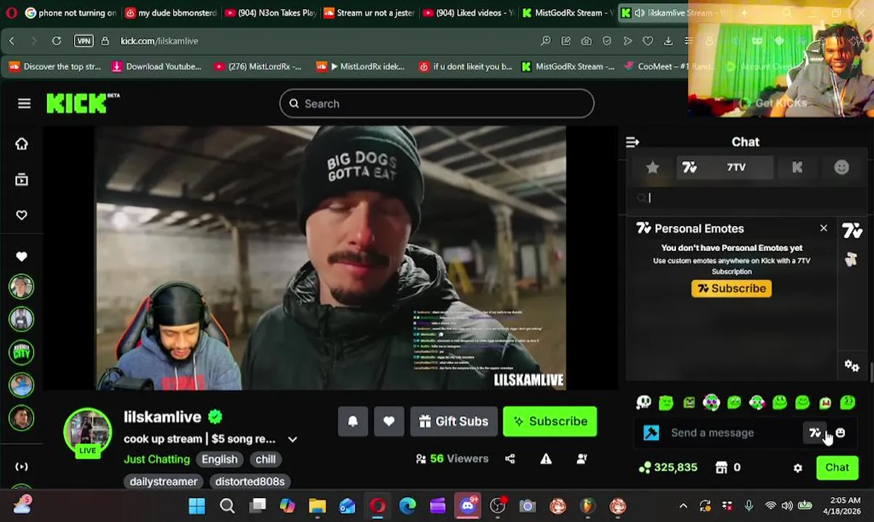This screenshot has height=522, width=874.
Task: Follow channel with the heart button
Action: point(389,421)
